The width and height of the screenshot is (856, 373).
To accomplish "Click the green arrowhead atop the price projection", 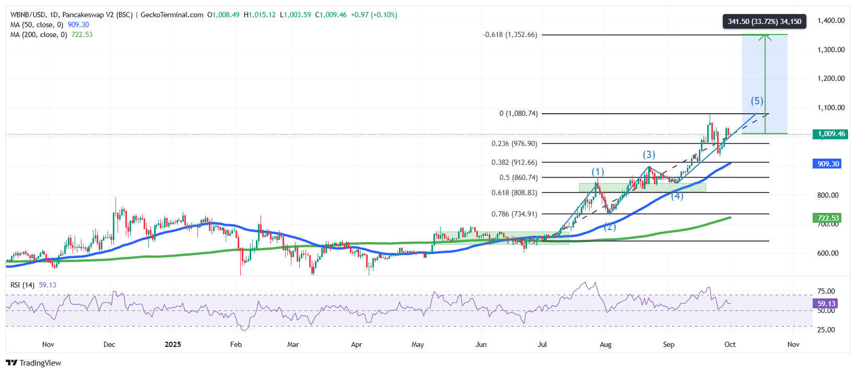I will pyautogui.click(x=765, y=37).
